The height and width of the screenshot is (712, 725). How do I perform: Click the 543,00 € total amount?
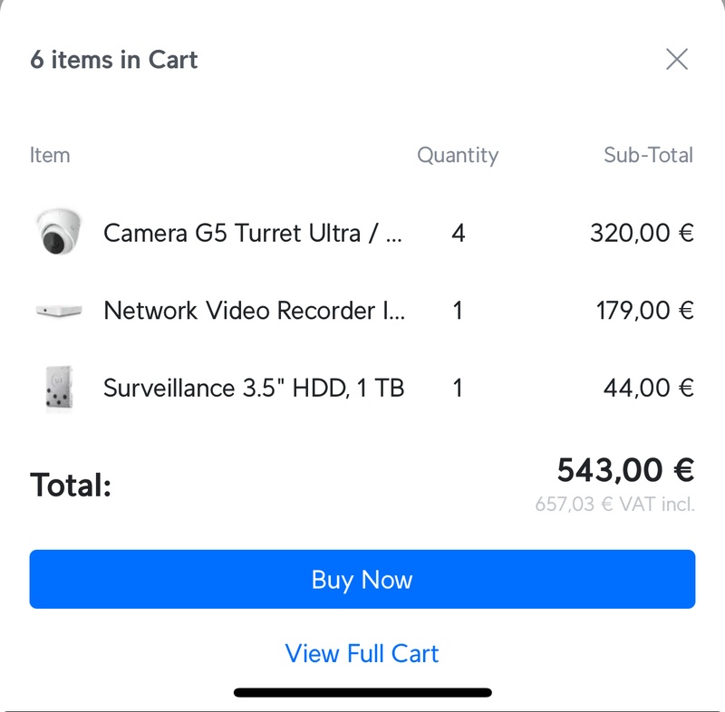(x=625, y=470)
